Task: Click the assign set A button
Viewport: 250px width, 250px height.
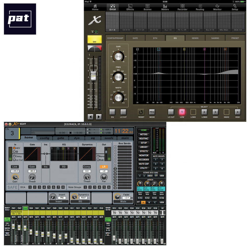Action: 143,203
